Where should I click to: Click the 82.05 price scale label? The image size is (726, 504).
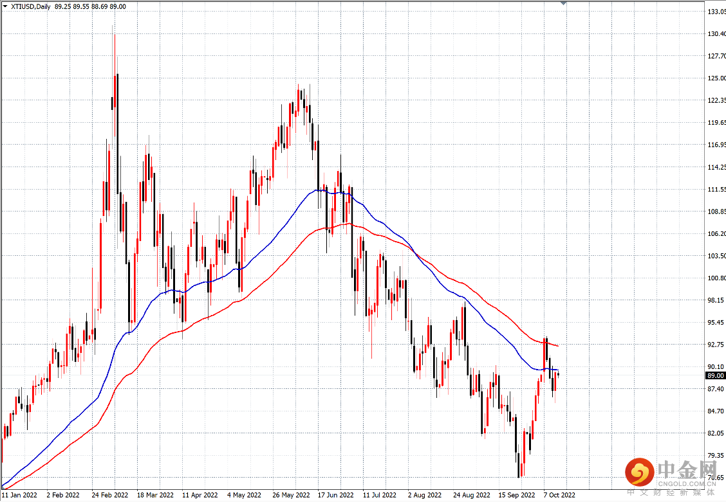tap(717, 433)
